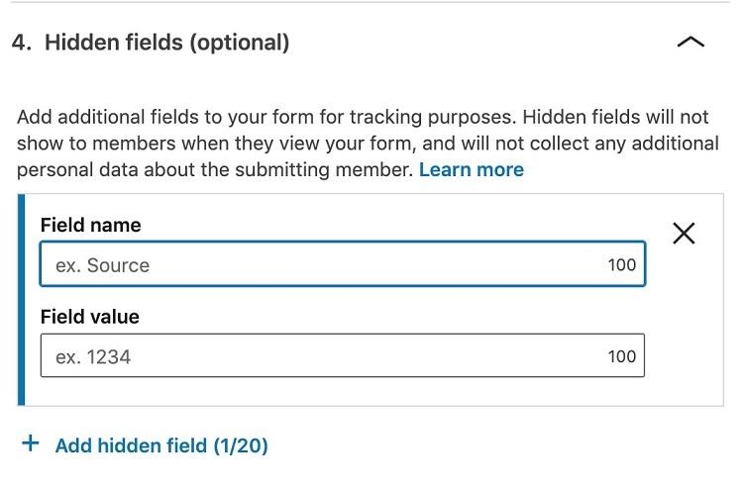The height and width of the screenshot is (490, 745).
Task: Click the blue left border of field card
Action: click(21, 299)
